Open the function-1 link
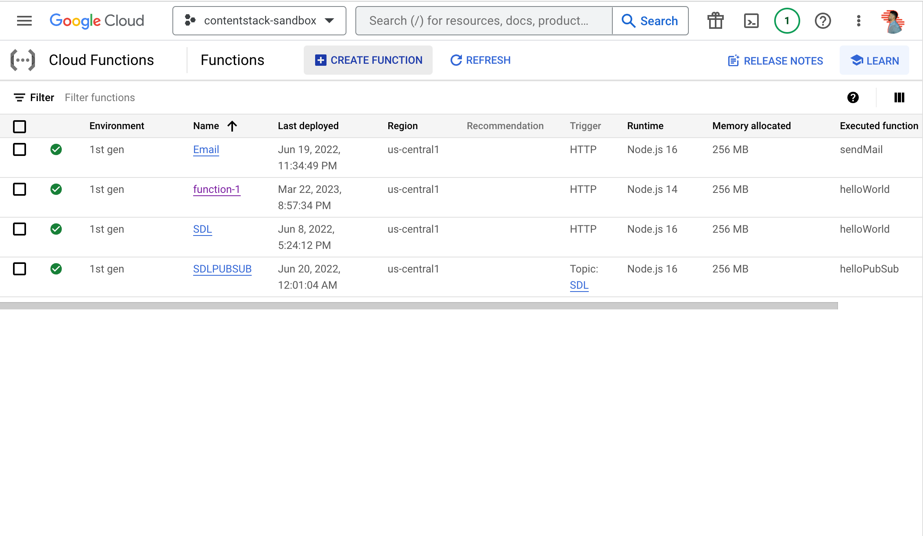Screen dimensions: 923x536 [216, 189]
